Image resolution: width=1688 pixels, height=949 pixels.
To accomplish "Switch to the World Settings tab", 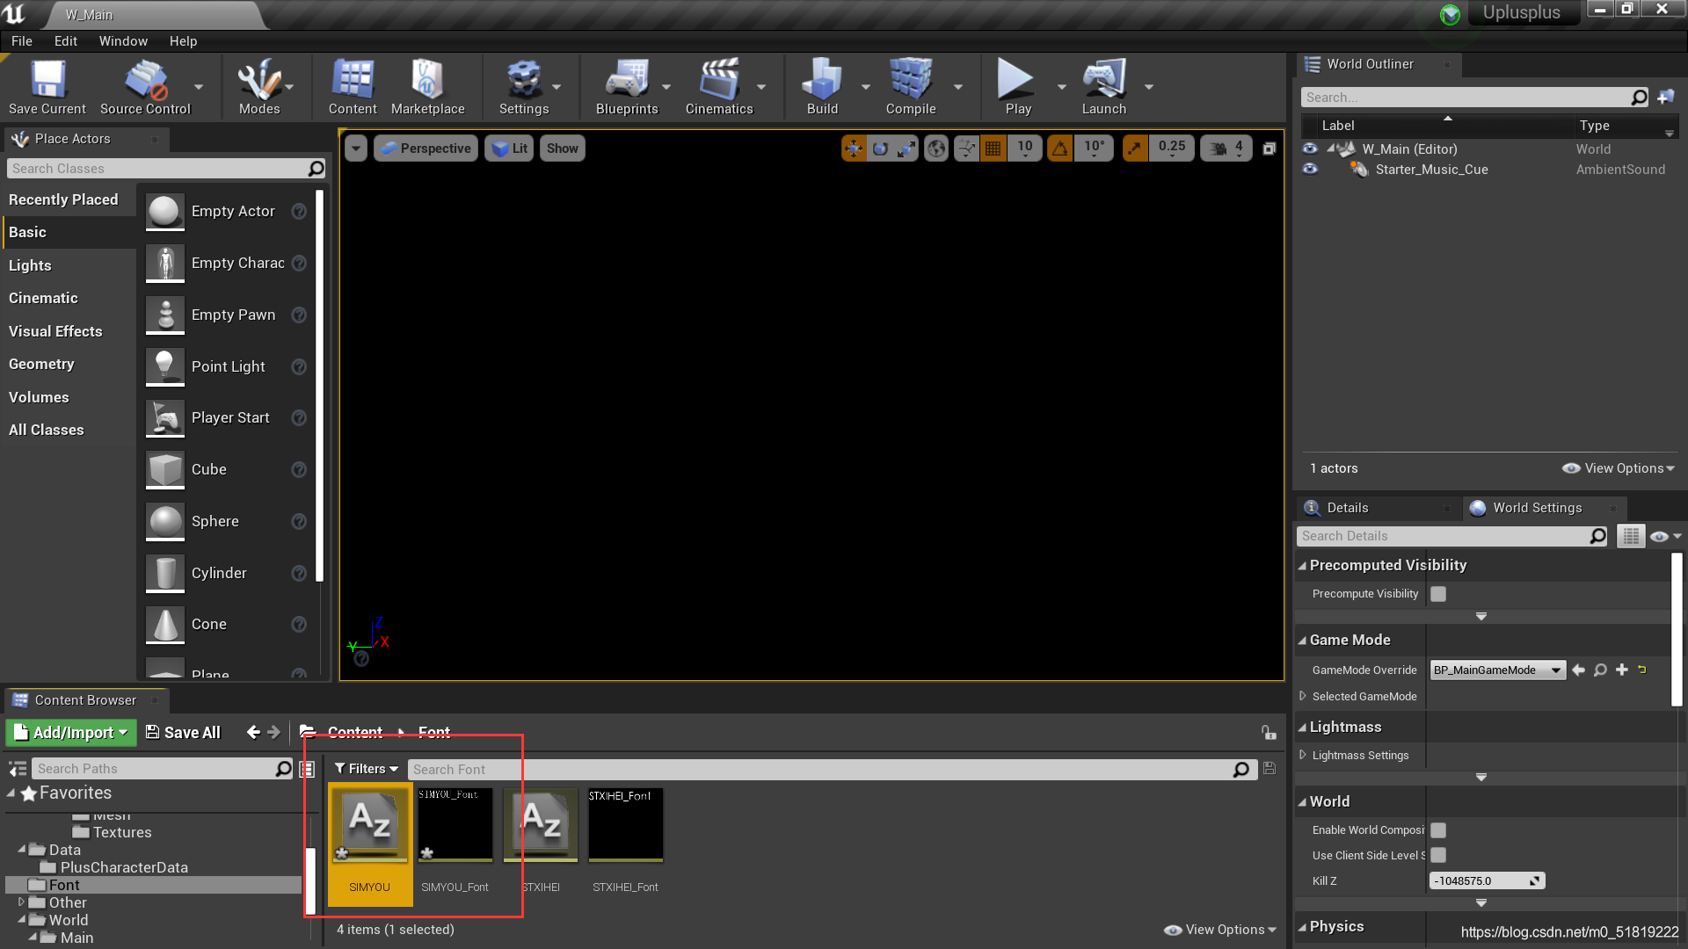I will click(1536, 508).
